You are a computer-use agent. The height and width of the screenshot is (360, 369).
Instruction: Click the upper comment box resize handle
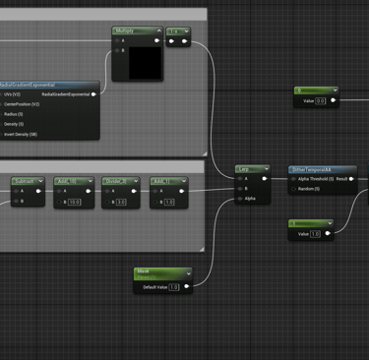pyautogui.click(x=205, y=153)
